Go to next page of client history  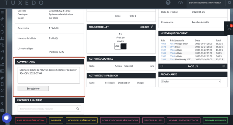tap(224, 66)
